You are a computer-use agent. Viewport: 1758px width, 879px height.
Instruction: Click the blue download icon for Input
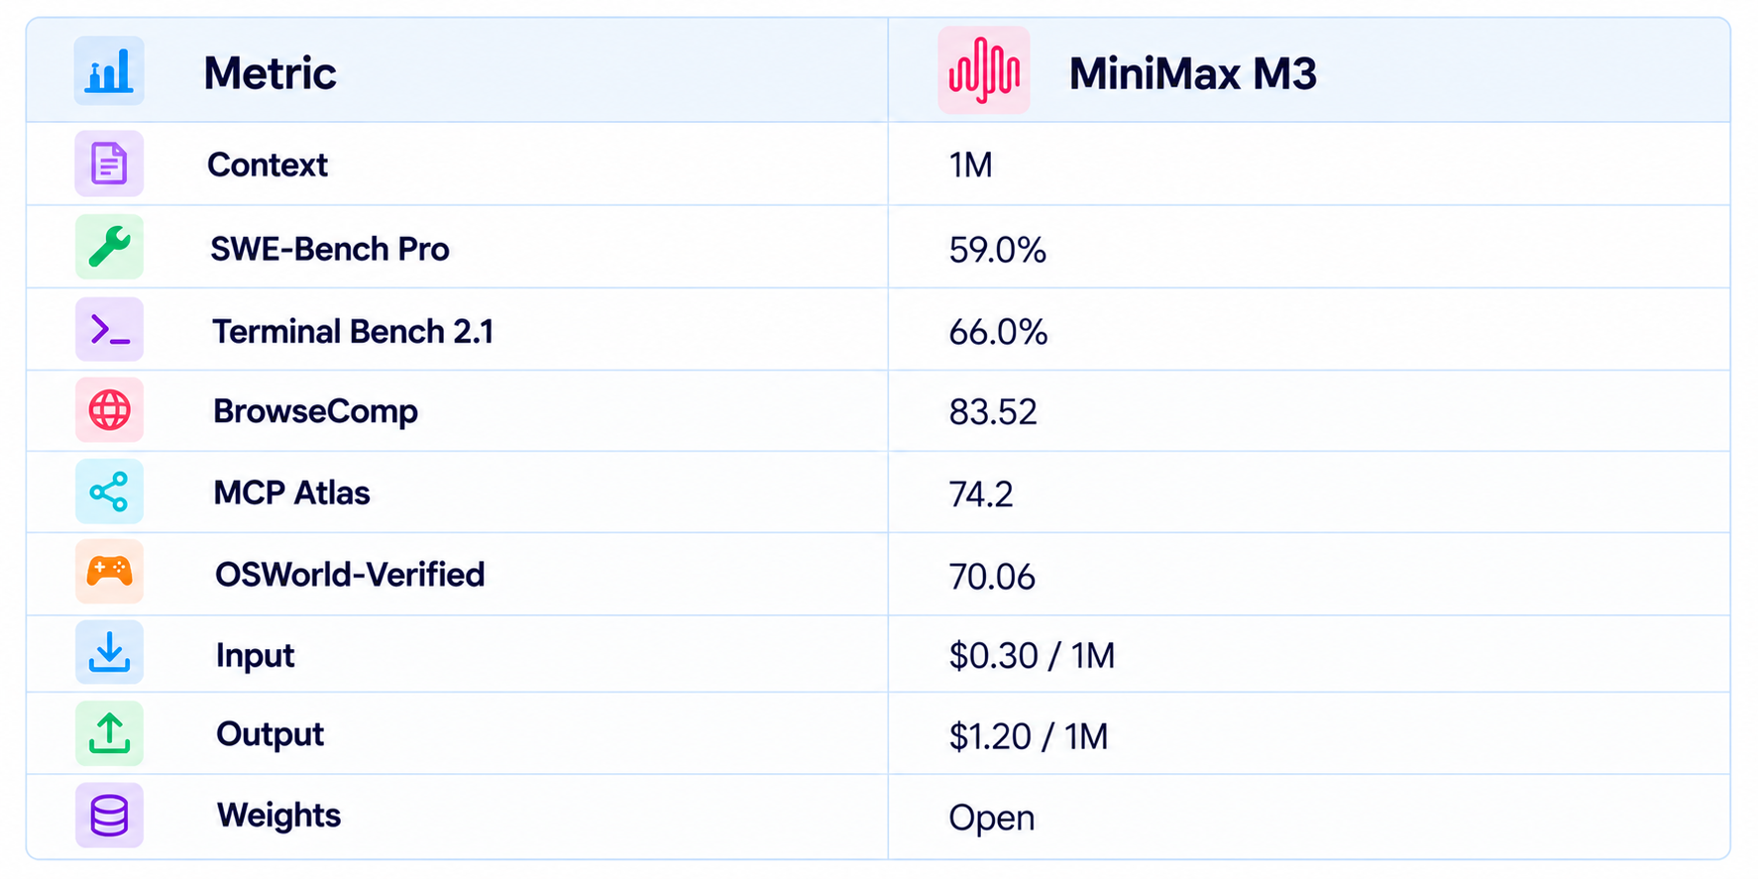(x=109, y=652)
